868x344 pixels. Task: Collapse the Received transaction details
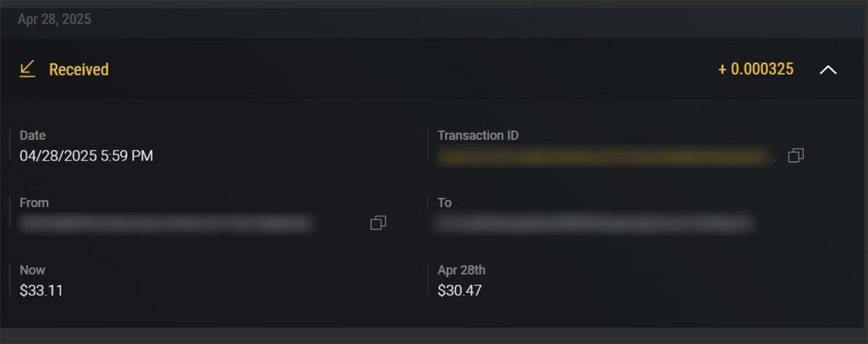pyautogui.click(x=828, y=70)
